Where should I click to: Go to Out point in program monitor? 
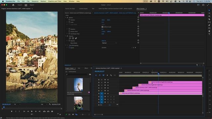point(39,111)
